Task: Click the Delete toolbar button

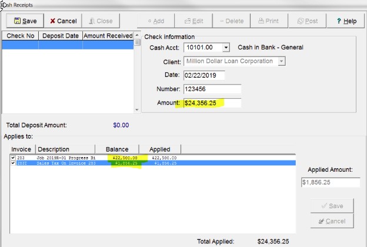Action: (x=232, y=21)
